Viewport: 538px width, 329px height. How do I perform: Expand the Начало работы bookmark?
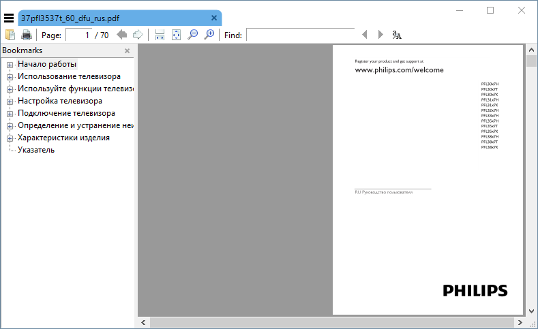[10, 65]
